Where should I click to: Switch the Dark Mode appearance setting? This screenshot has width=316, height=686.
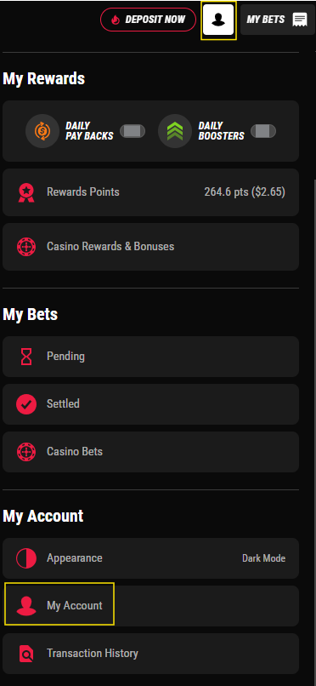pyautogui.click(x=263, y=558)
